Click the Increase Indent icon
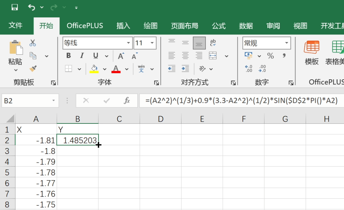344x210 pixels. (185, 69)
